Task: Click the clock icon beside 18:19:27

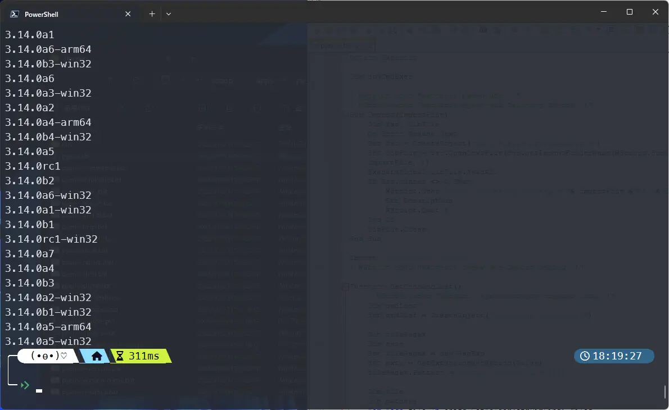Action: click(x=585, y=356)
